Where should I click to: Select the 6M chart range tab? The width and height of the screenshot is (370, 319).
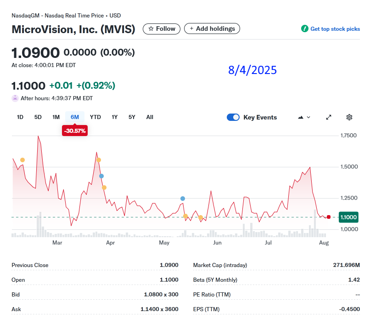pyautogui.click(x=75, y=117)
